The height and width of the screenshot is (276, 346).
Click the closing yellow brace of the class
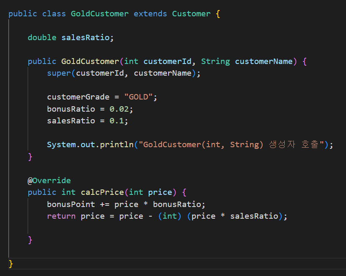pos(11,264)
